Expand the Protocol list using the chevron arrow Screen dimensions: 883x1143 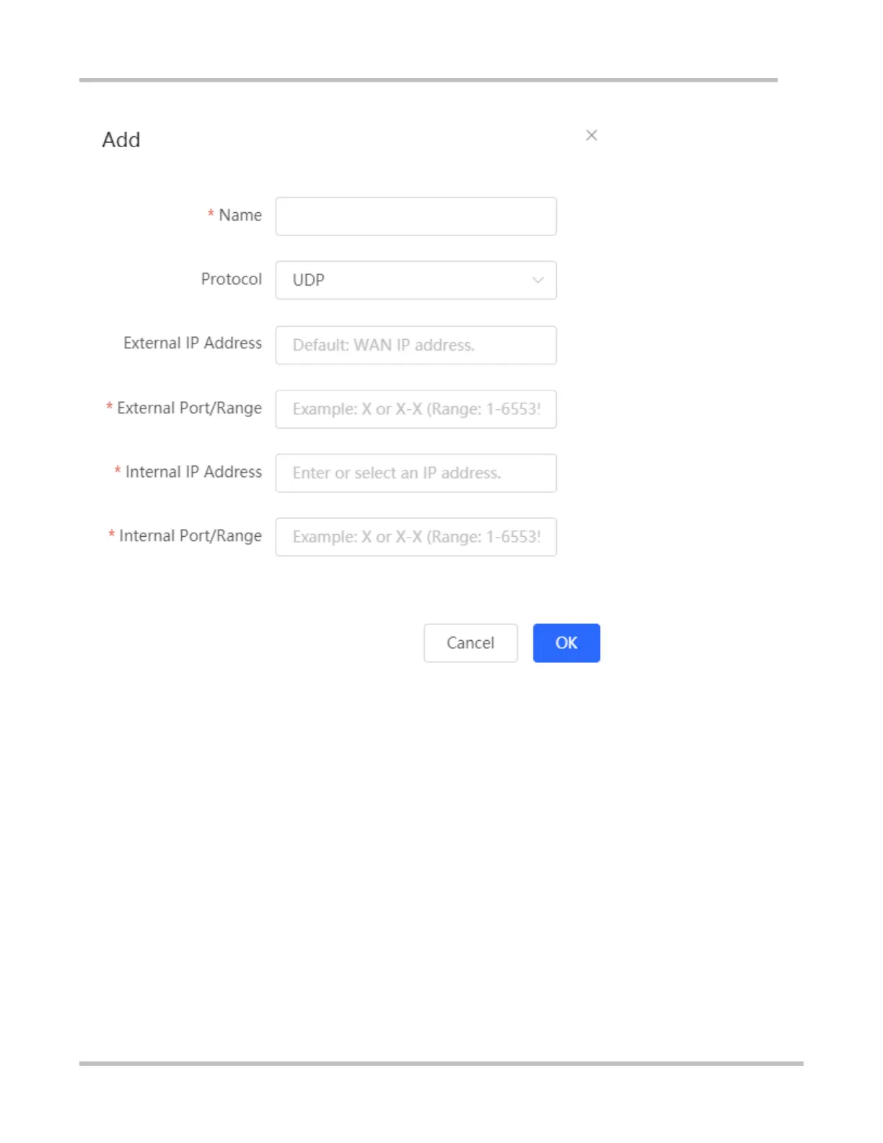pyautogui.click(x=537, y=280)
